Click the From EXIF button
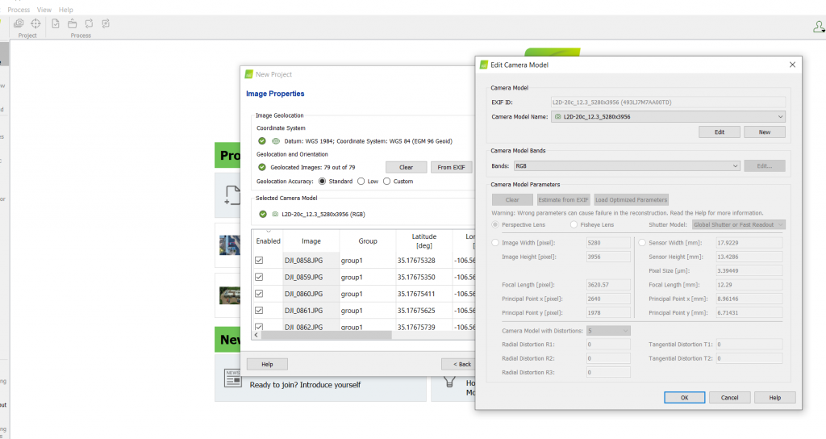 coord(452,167)
